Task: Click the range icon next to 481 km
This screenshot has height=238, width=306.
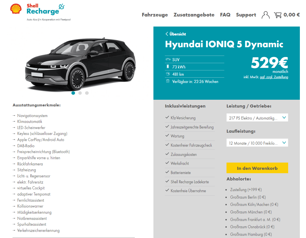Action: coord(168,74)
